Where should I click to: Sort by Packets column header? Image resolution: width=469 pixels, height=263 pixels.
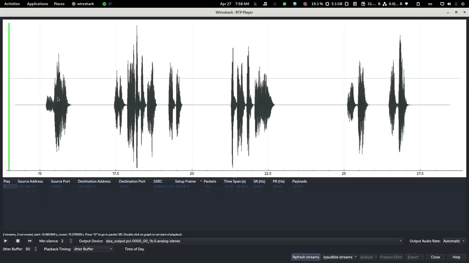point(210,182)
